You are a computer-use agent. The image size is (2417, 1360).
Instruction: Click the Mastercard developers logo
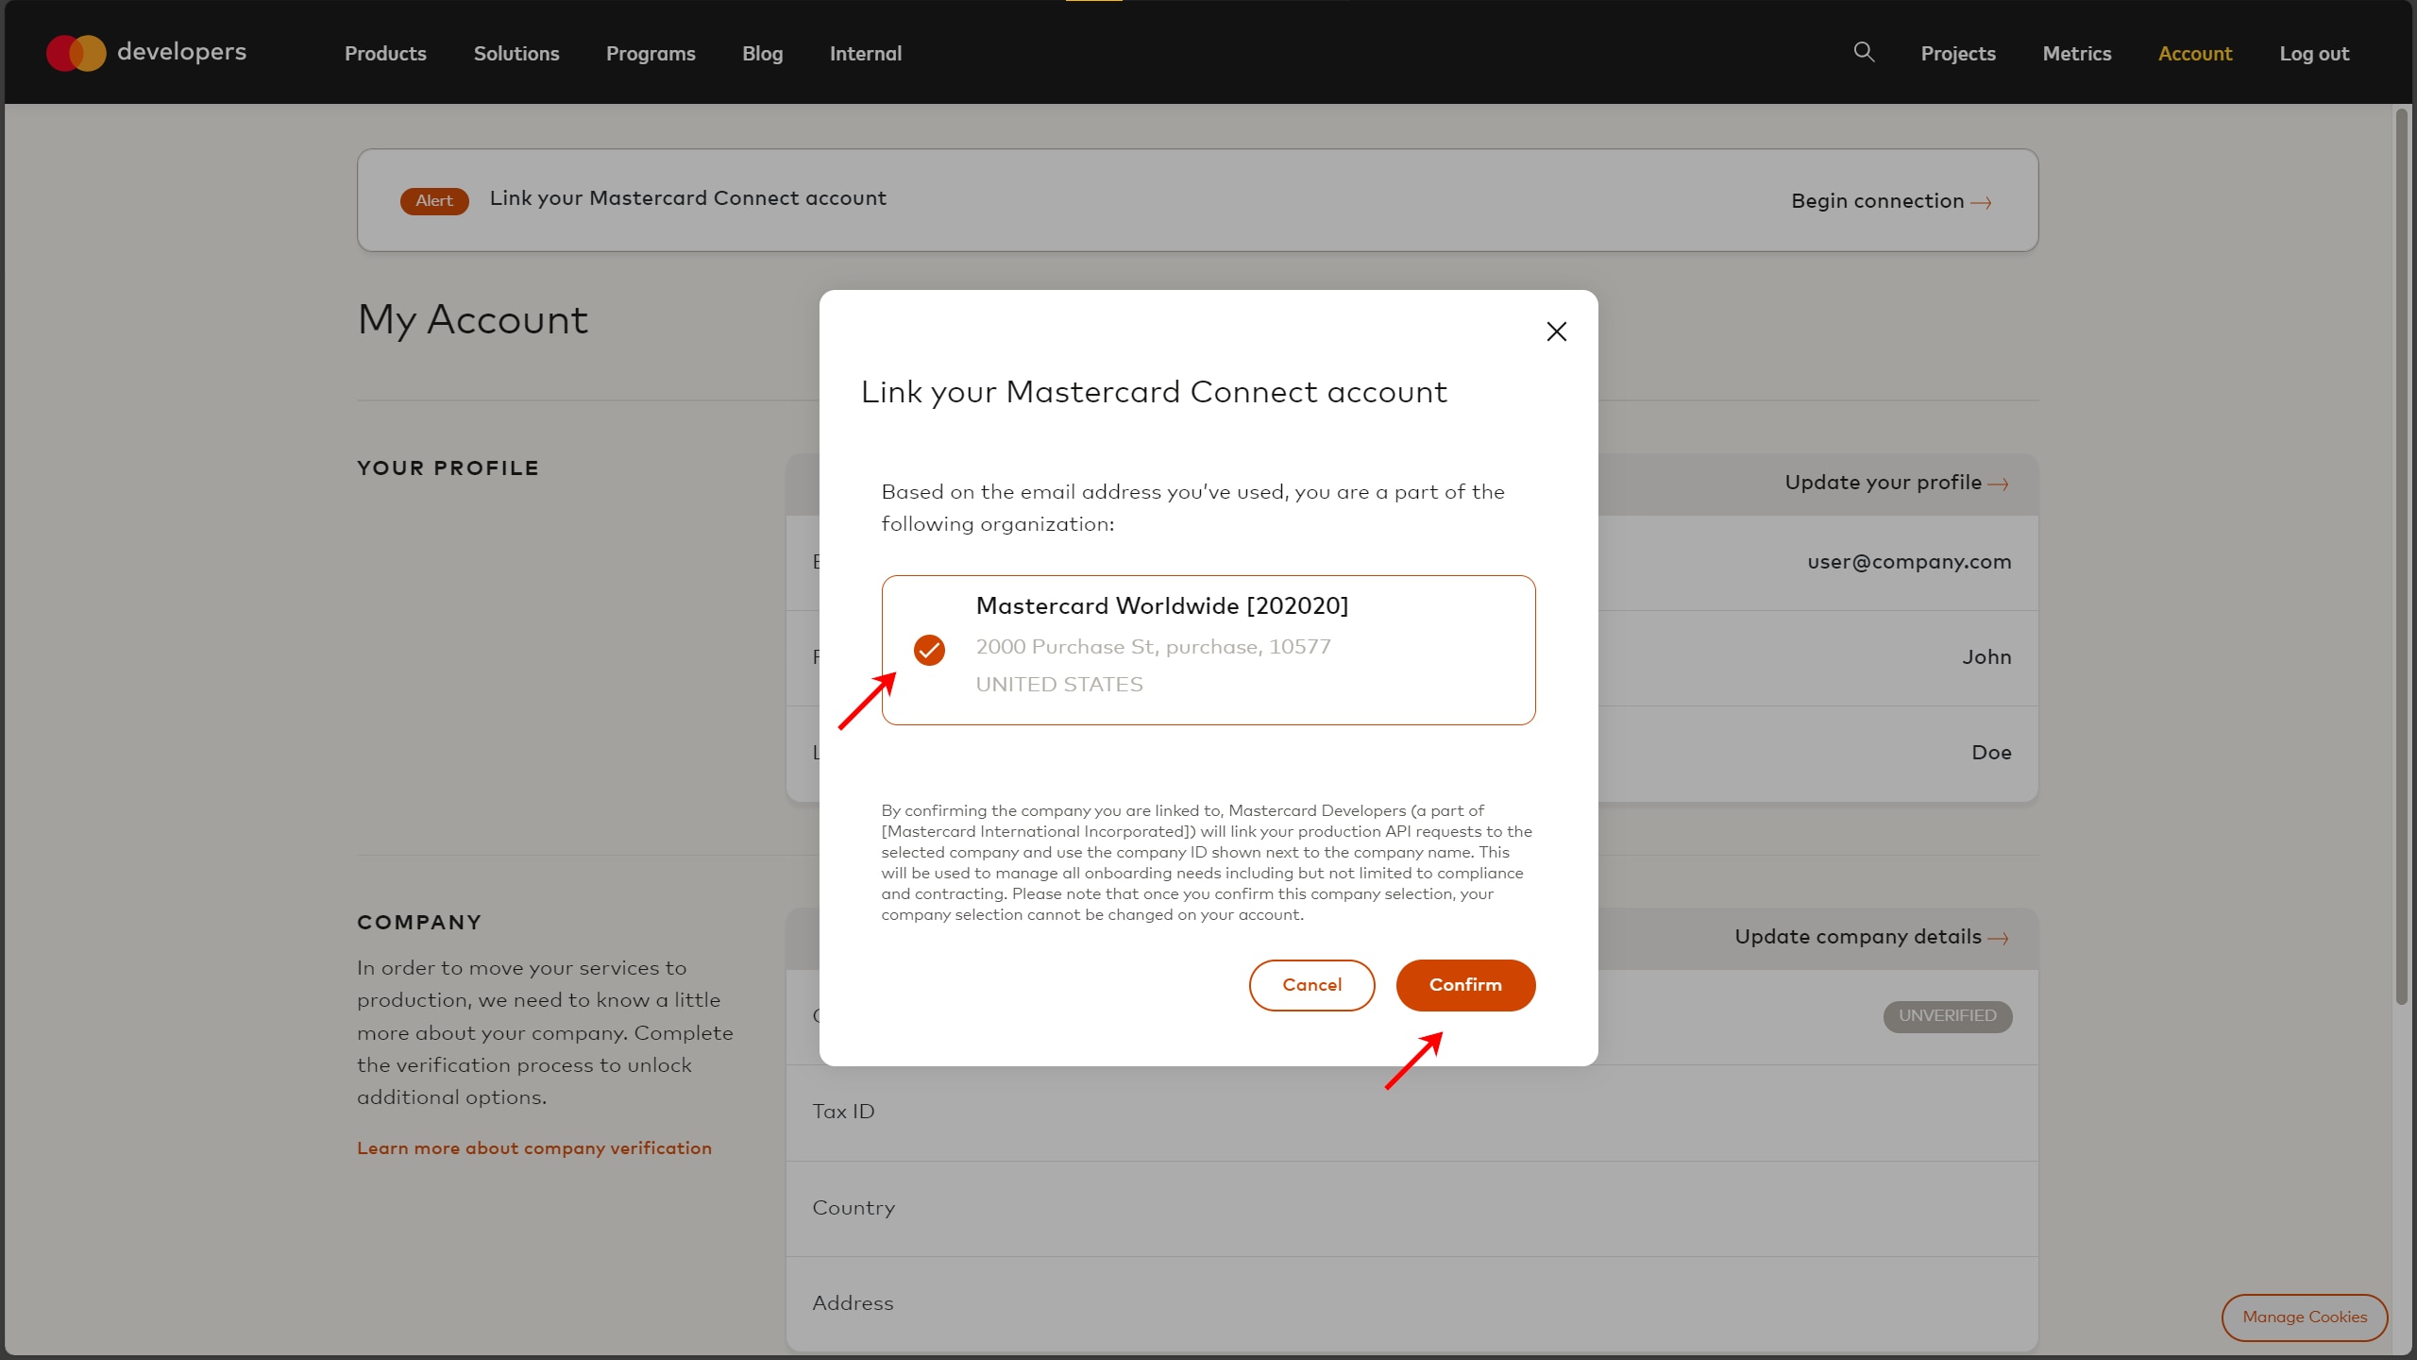point(146,53)
